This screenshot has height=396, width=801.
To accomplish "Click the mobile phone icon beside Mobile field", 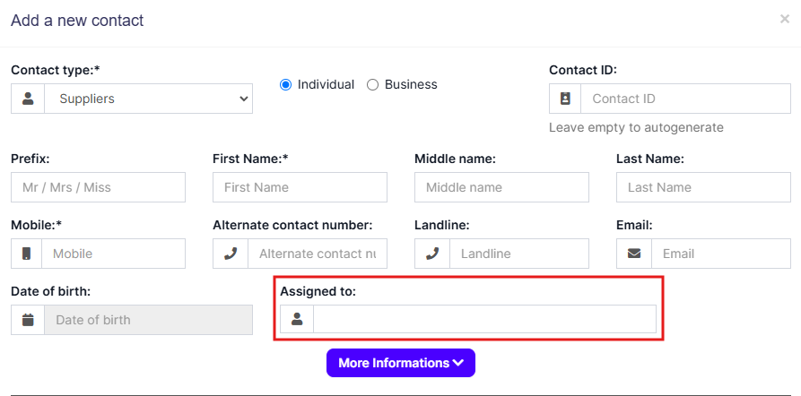I will click(x=27, y=254).
